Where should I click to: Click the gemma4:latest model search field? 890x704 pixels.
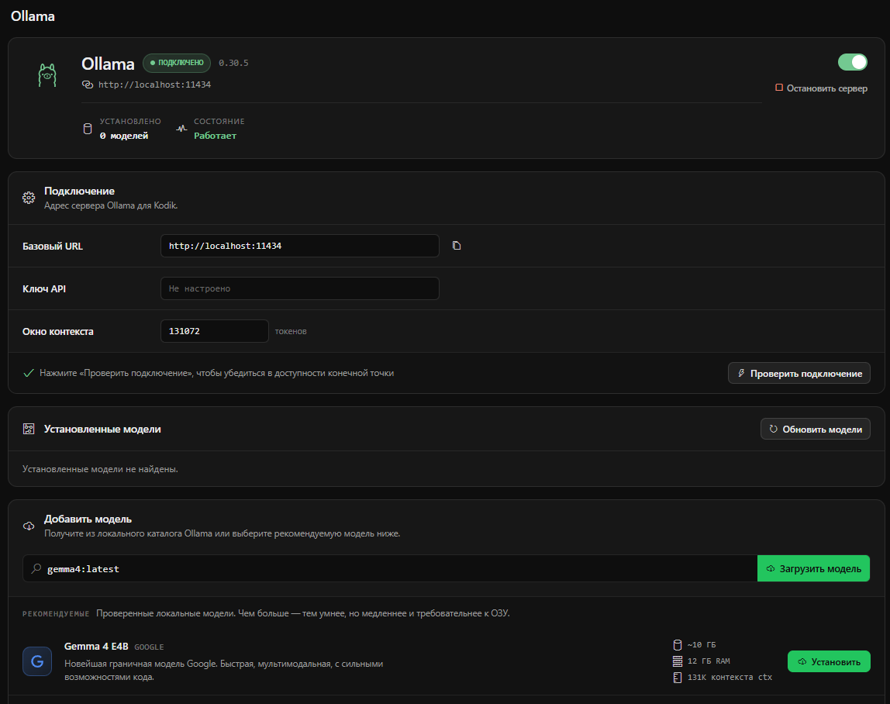[390, 568]
